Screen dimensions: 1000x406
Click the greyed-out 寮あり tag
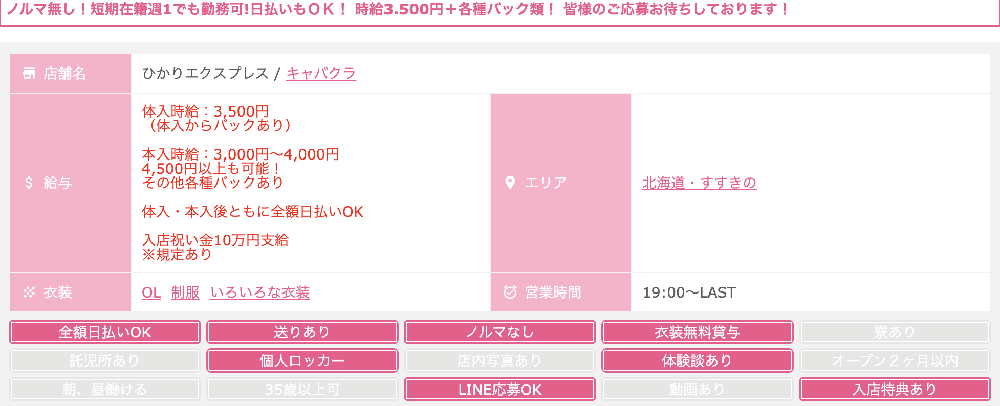[895, 332]
